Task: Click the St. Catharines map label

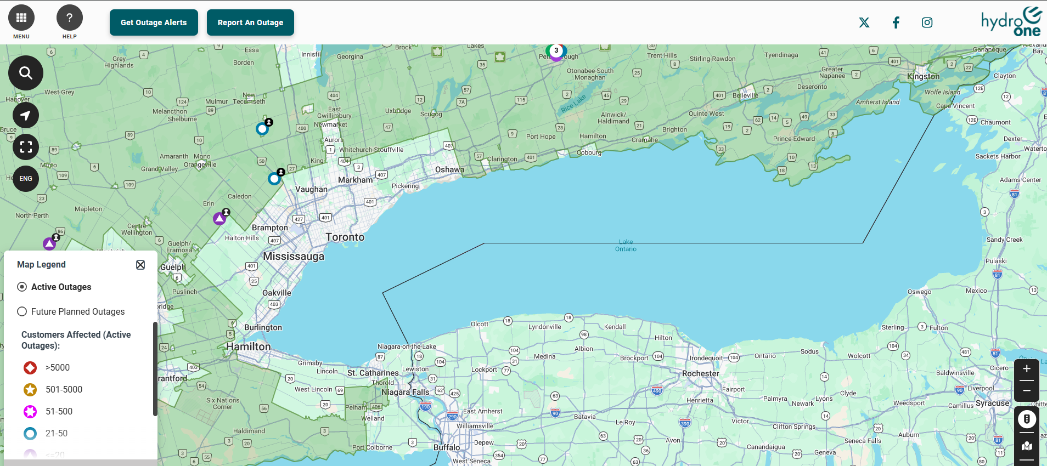Action: pos(373,373)
